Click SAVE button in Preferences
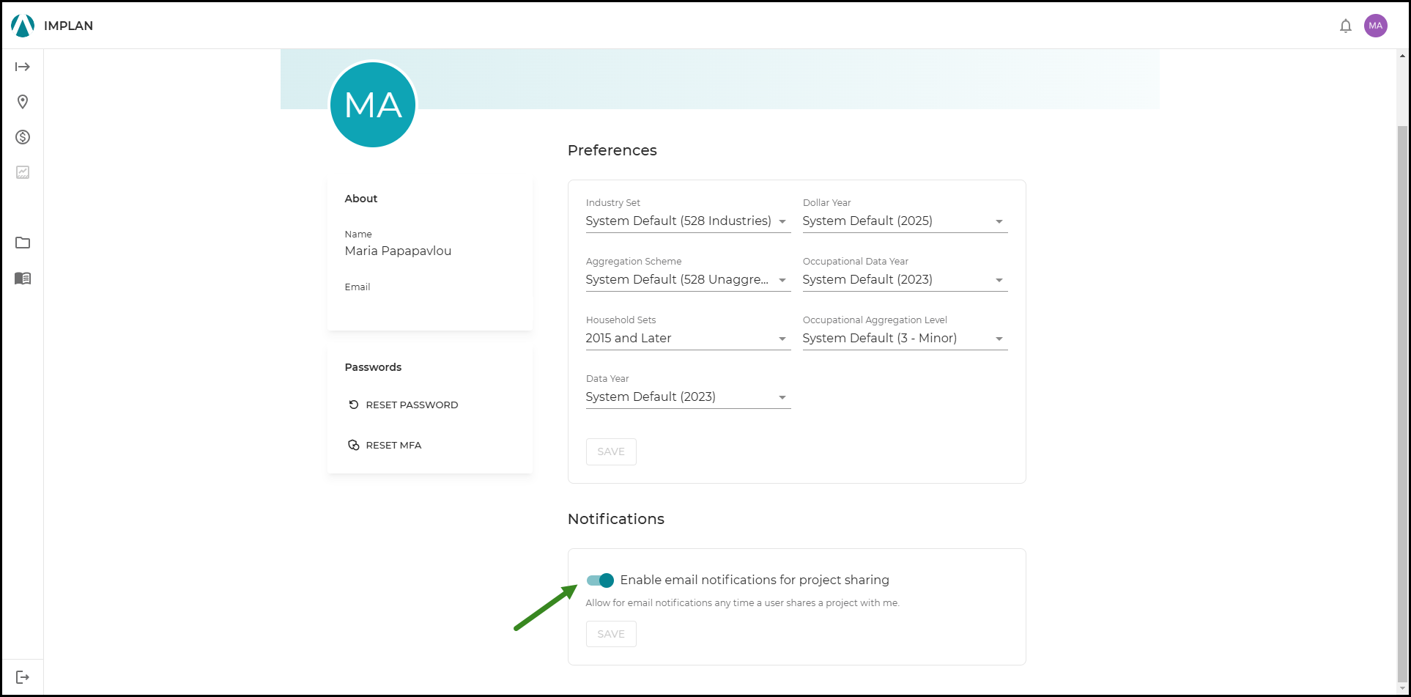The width and height of the screenshot is (1411, 697). coord(611,451)
